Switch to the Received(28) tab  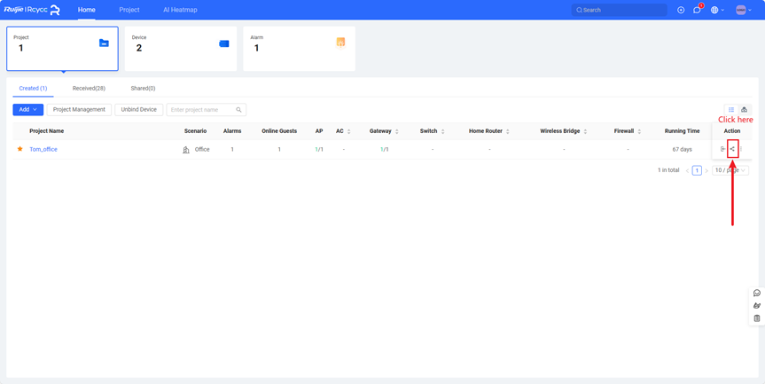coord(89,89)
